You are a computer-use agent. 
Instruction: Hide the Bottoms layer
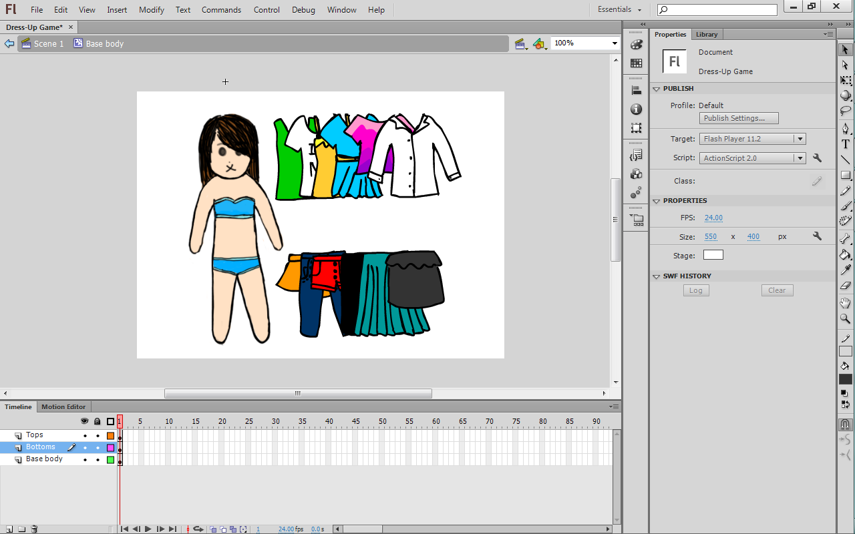coord(85,448)
